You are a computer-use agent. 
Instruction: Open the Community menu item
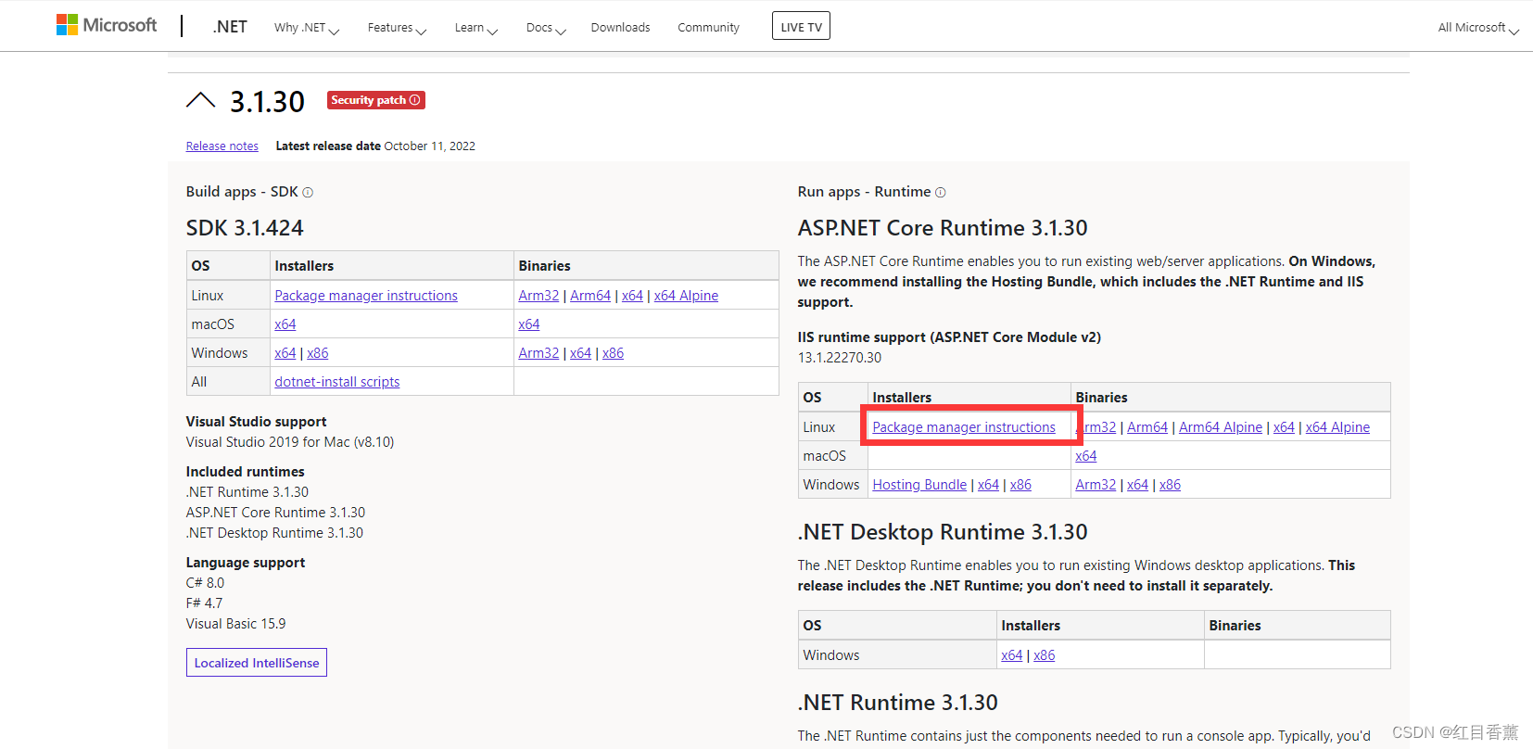click(708, 28)
